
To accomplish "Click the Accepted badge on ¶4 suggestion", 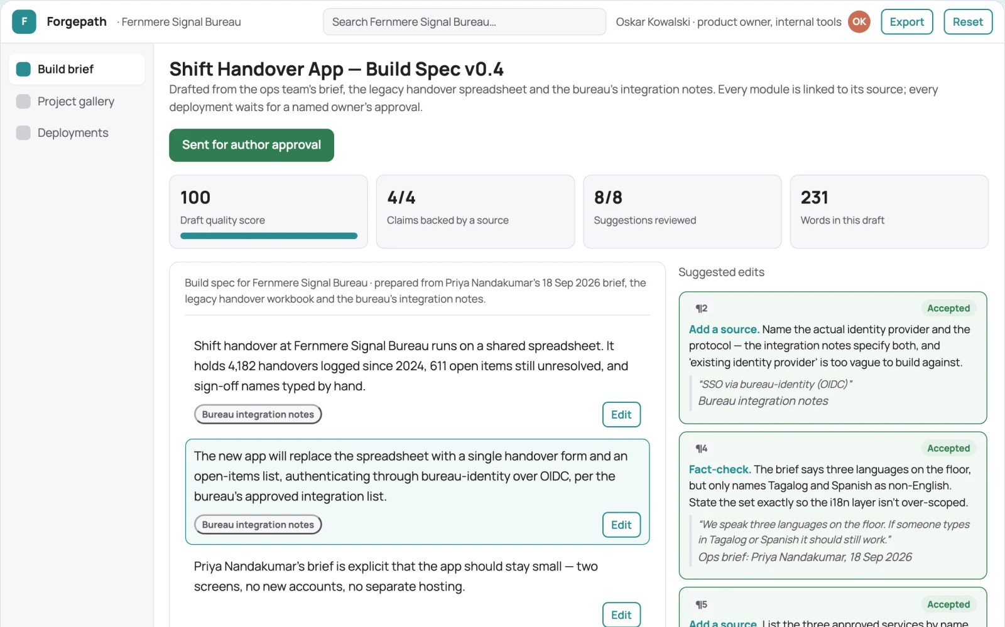I will point(948,448).
